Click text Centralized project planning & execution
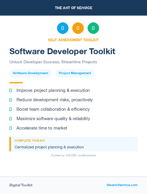Viewport: 147px width, 194px height. (49, 147)
